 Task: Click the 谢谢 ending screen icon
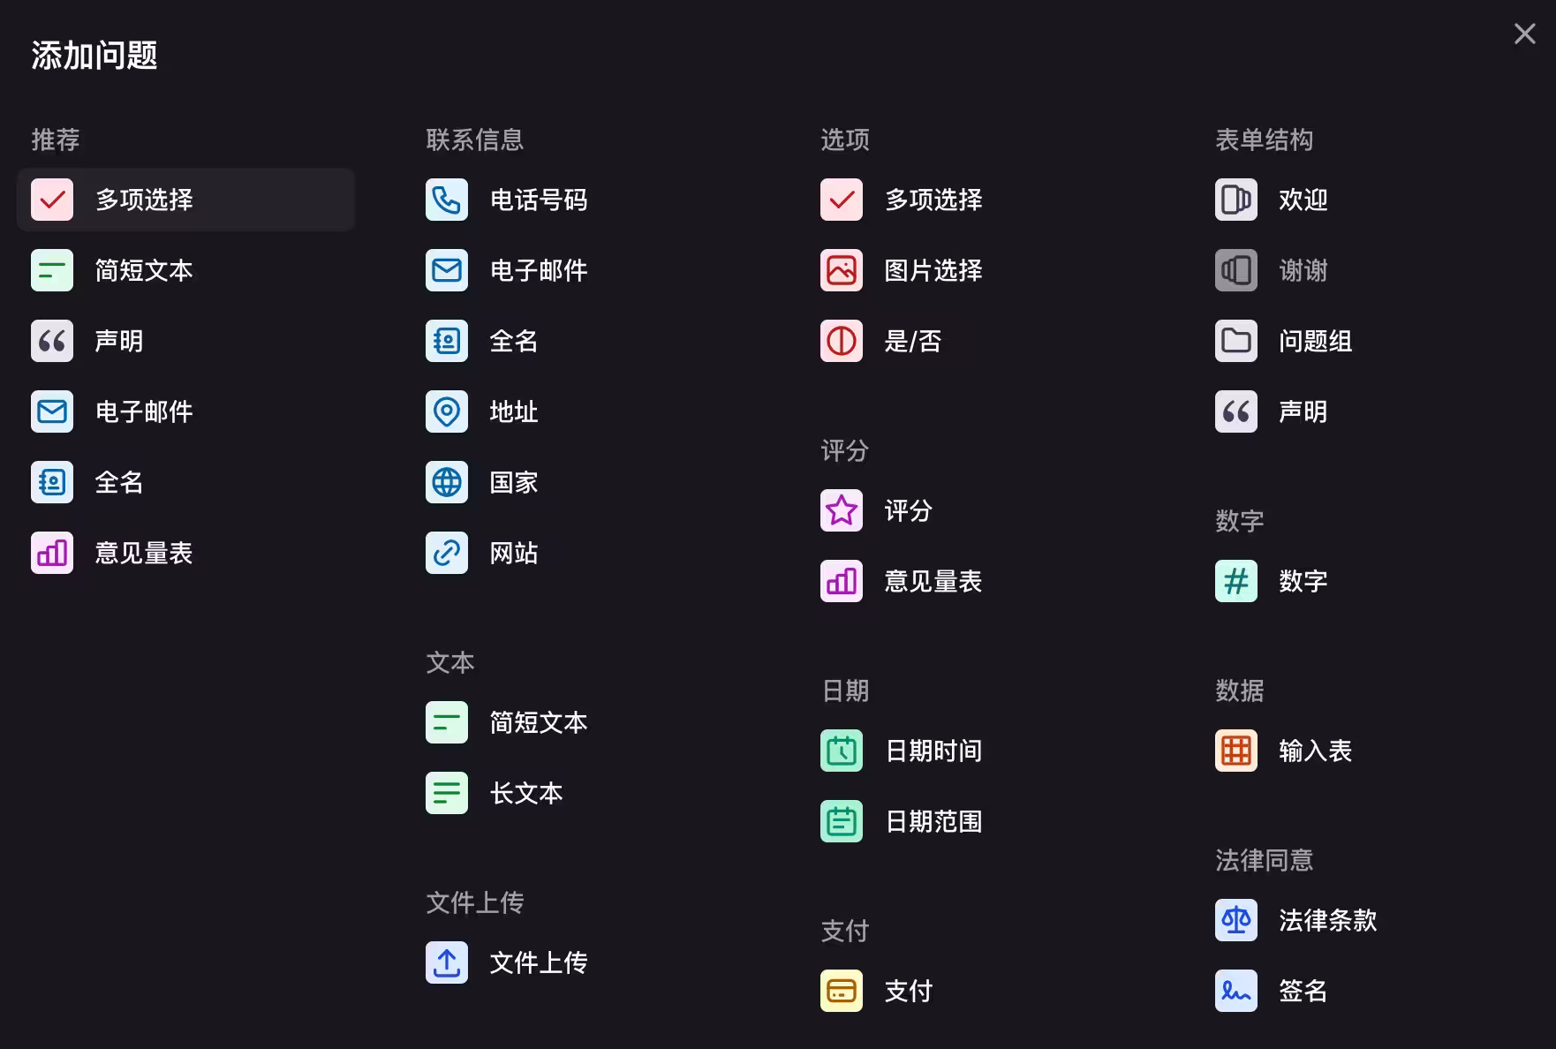point(1236,270)
